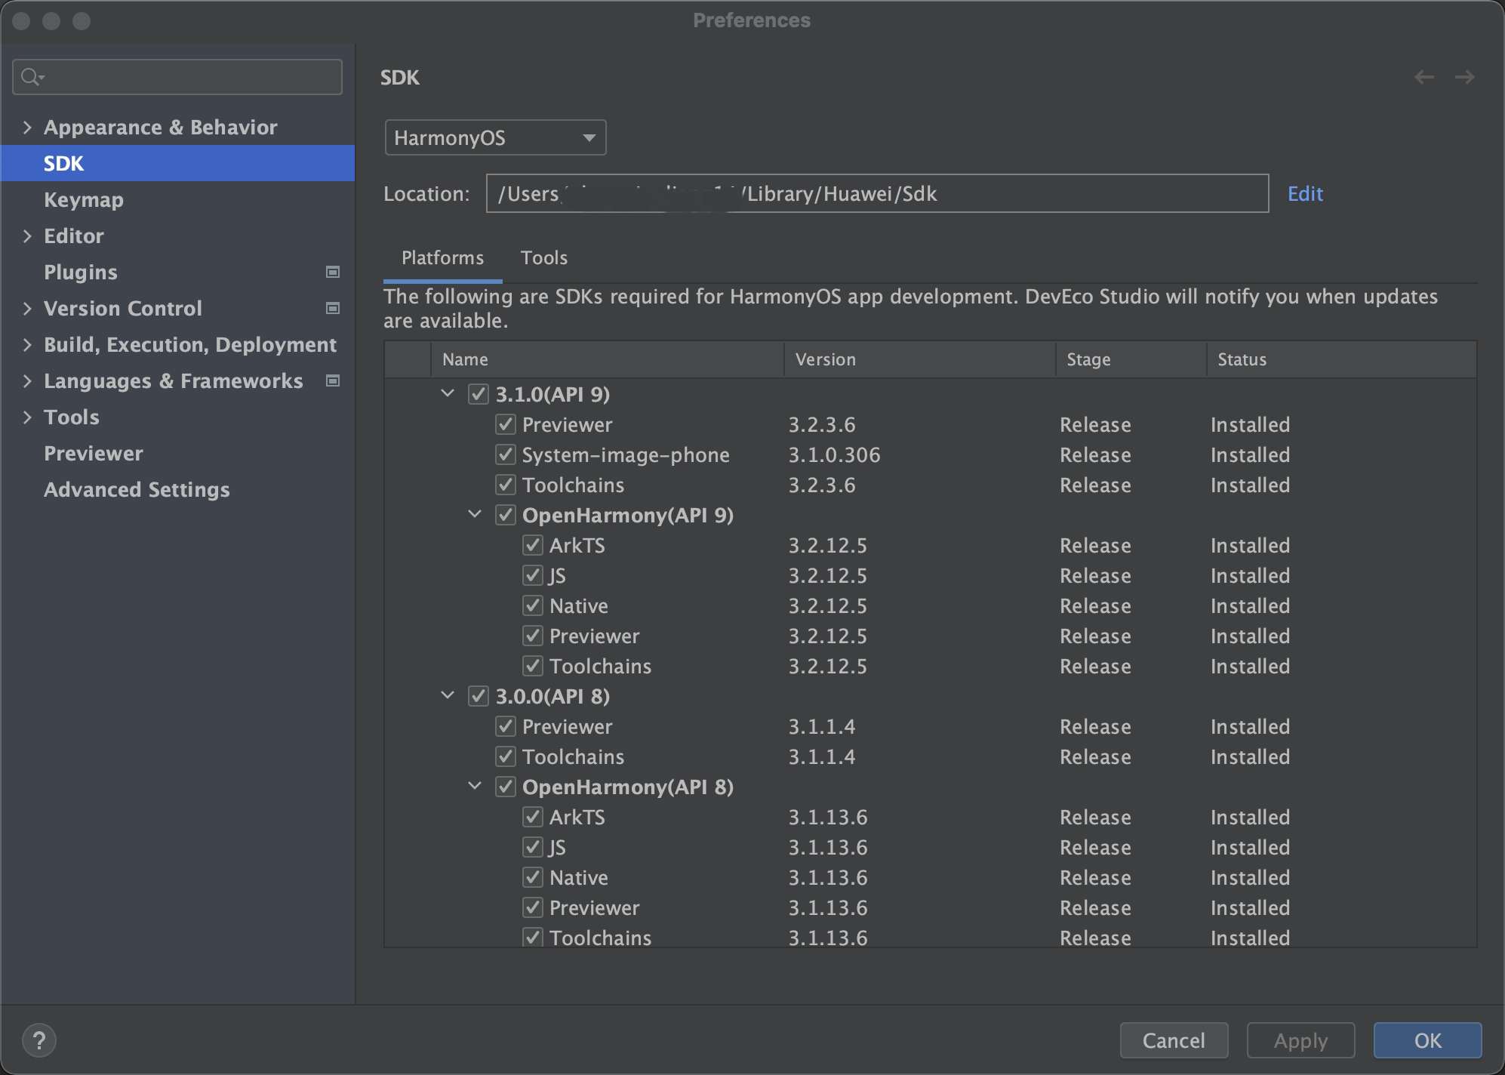This screenshot has width=1505, height=1075.
Task: Toggle Native 3.2.12.5 checkbox
Action: [533, 605]
